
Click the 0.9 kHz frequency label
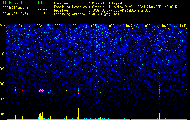coord(2,69)
